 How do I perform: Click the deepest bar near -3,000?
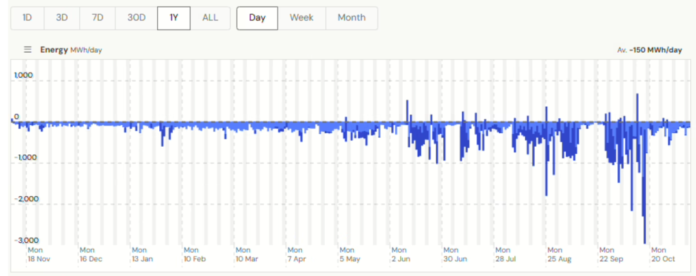click(644, 219)
